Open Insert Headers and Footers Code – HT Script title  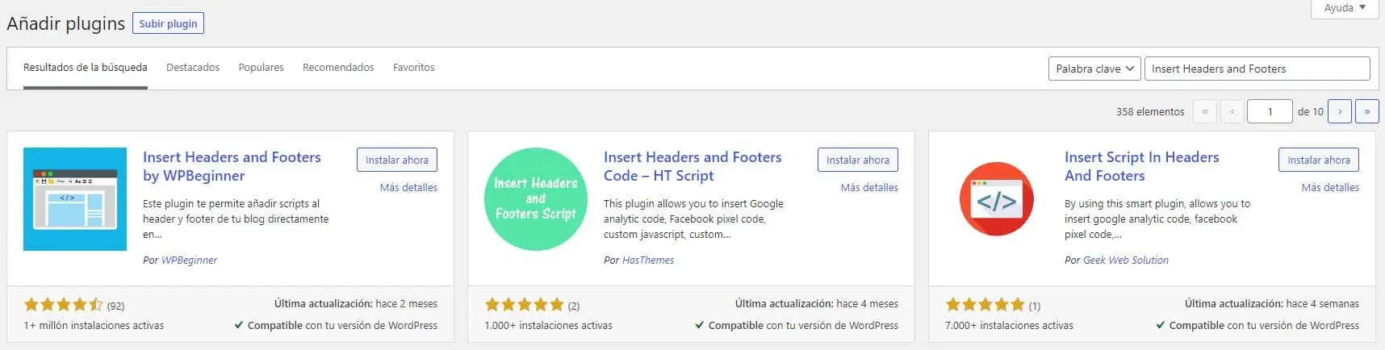pyautogui.click(x=692, y=166)
